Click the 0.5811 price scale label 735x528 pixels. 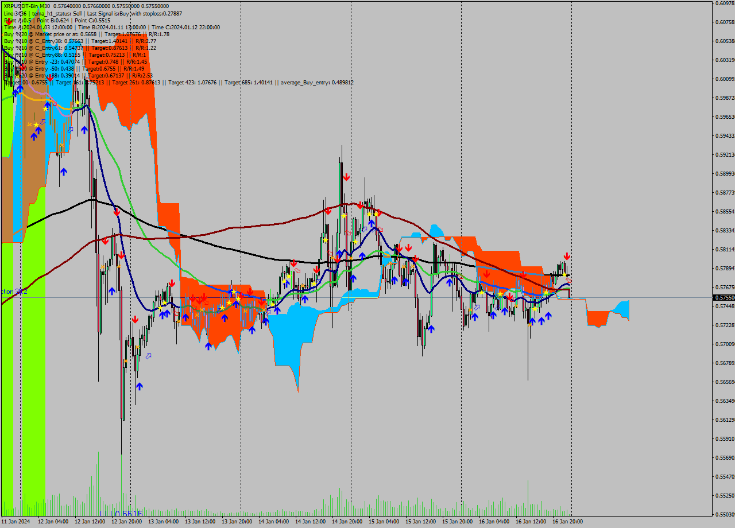725,249
